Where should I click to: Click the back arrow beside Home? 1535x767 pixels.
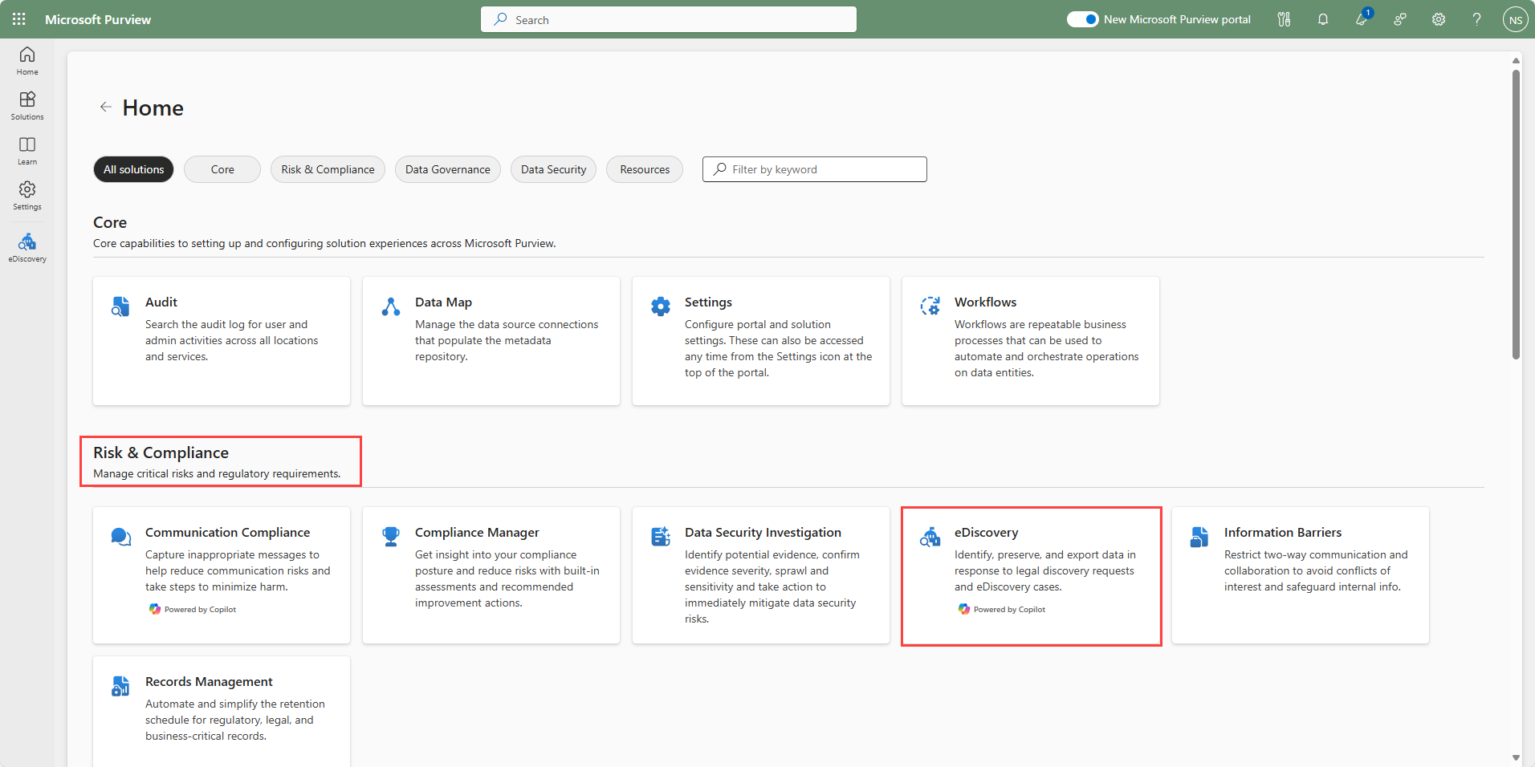[105, 107]
